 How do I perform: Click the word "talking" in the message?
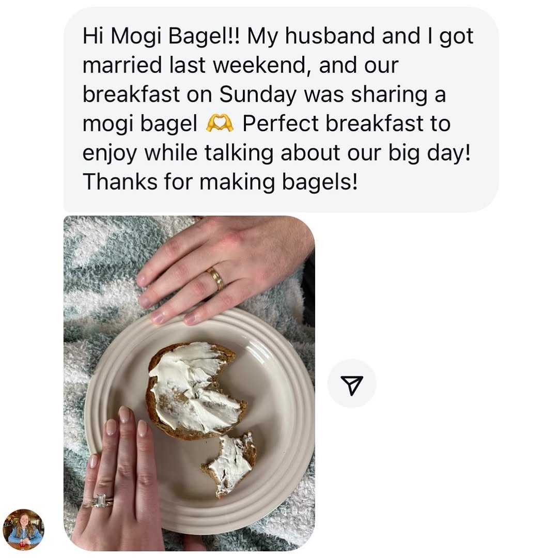tap(240, 153)
